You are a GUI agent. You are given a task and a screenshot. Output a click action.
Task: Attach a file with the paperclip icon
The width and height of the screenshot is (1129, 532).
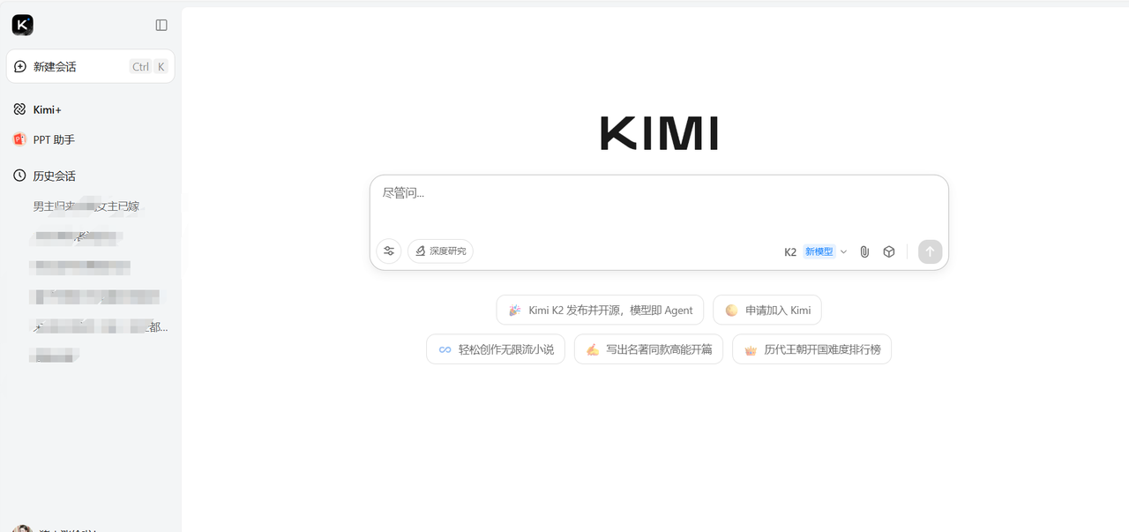(x=864, y=251)
